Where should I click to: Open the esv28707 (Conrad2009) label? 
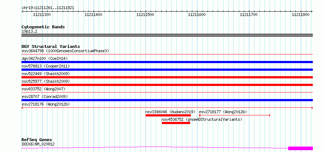pyautogui.click(x=45, y=96)
